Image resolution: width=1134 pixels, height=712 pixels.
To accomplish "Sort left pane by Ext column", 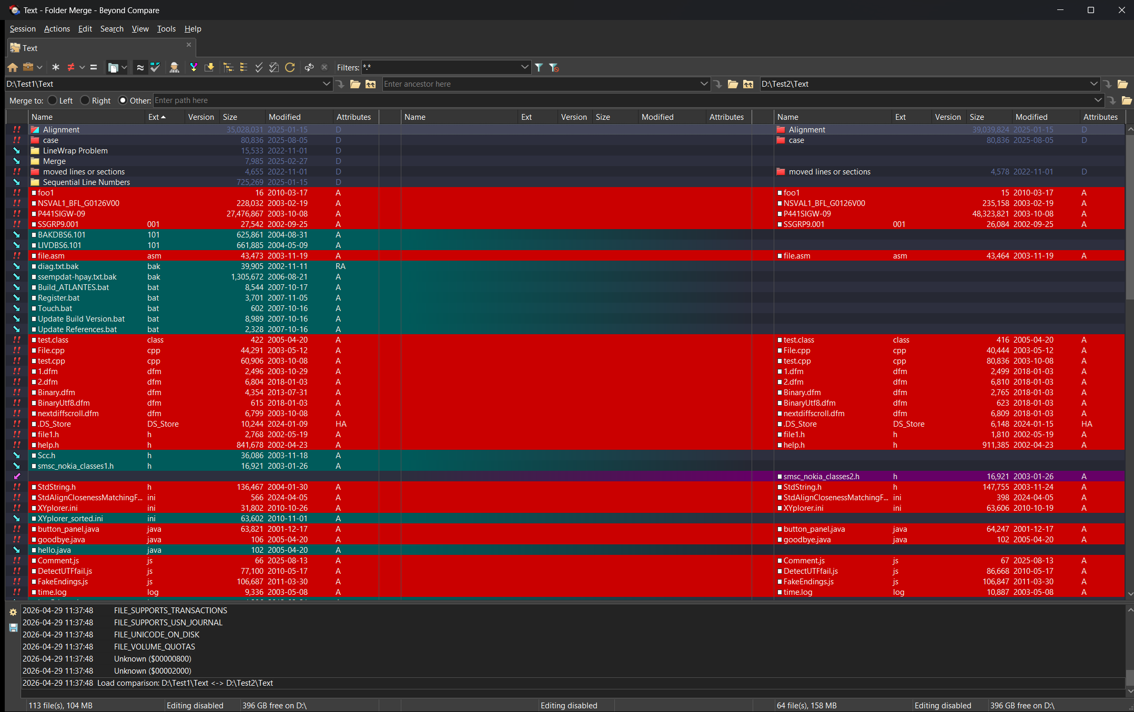I will (x=165, y=117).
